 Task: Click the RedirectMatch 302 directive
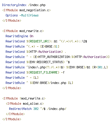pos(24,109)
